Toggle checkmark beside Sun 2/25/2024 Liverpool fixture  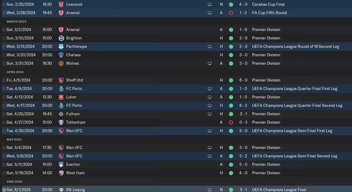coord(4,5)
